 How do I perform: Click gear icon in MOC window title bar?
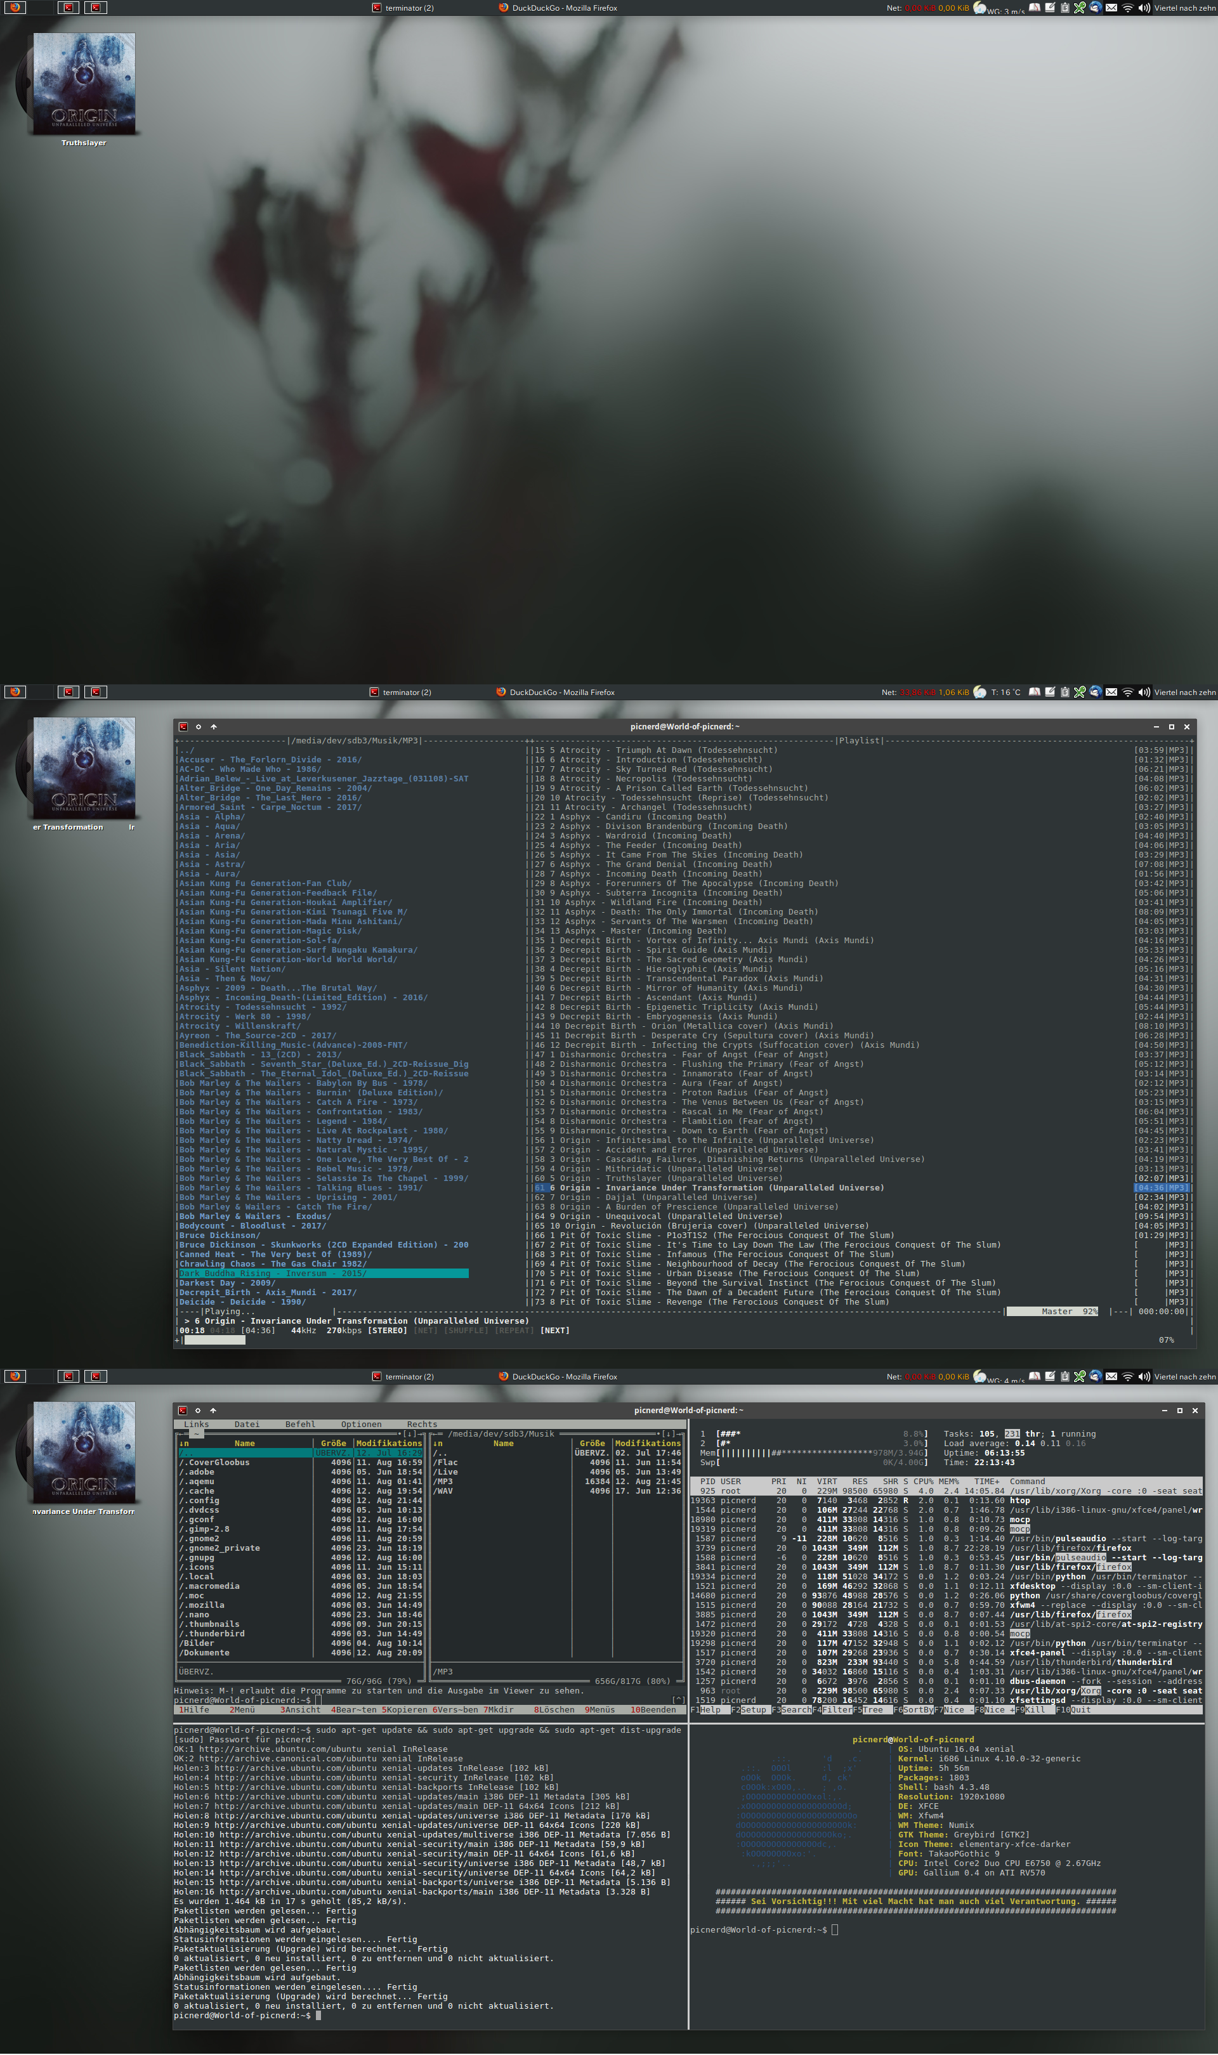click(x=199, y=727)
